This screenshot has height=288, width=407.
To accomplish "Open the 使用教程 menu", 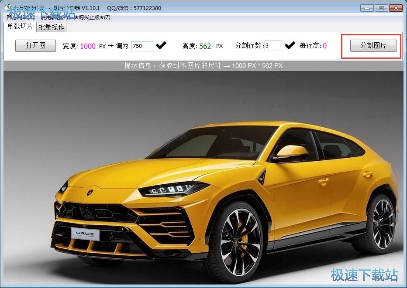I will point(54,17).
